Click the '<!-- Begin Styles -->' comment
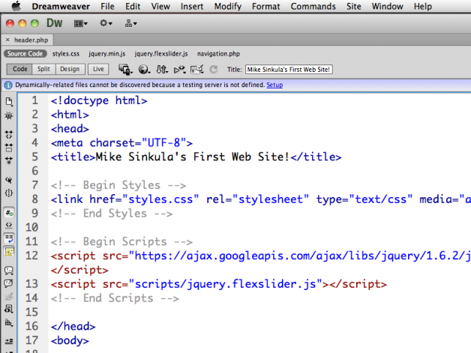 click(x=118, y=185)
